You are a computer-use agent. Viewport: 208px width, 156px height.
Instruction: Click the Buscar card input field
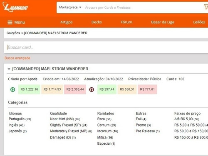point(106,47)
